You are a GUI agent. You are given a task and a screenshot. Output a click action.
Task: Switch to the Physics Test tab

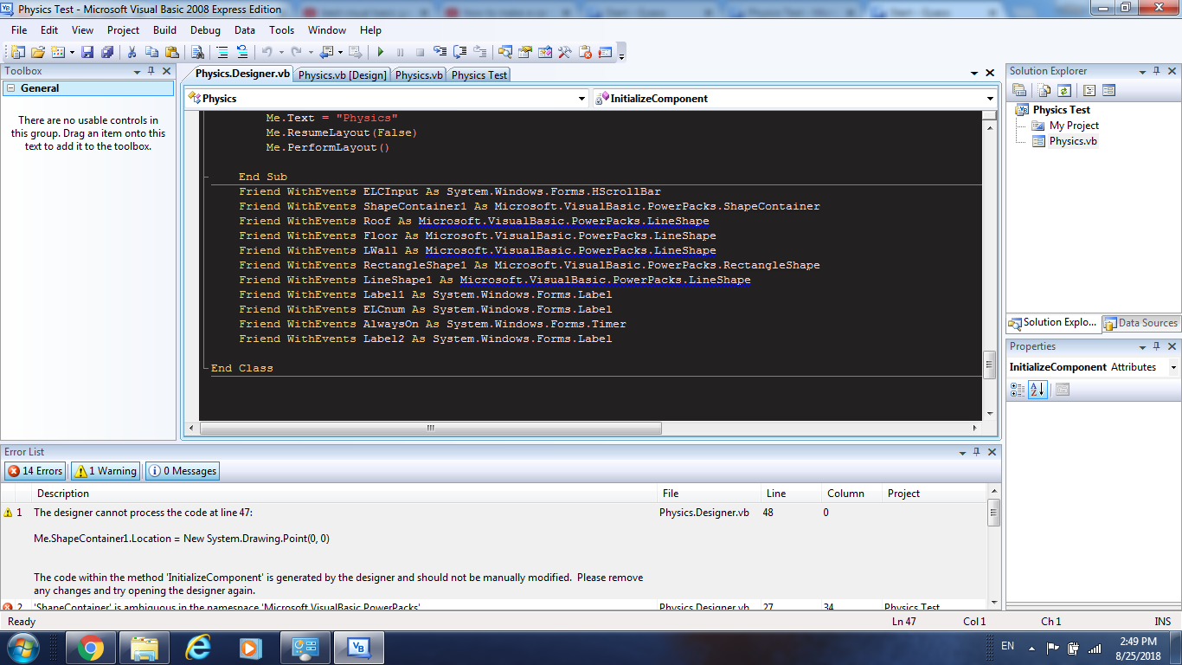point(479,74)
